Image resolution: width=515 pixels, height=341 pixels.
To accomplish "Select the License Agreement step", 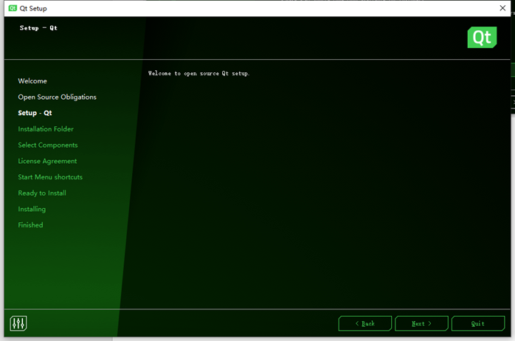I will (x=47, y=162).
